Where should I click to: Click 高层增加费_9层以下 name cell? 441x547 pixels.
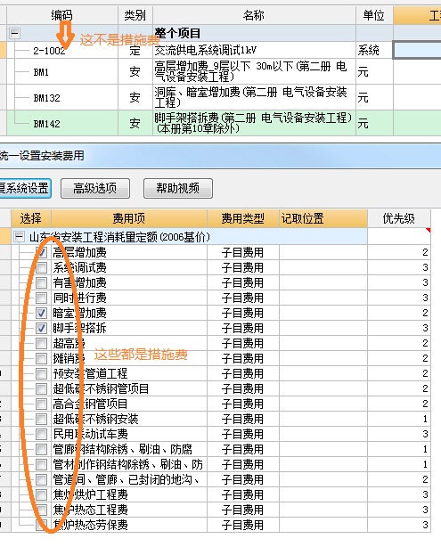[254, 71]
